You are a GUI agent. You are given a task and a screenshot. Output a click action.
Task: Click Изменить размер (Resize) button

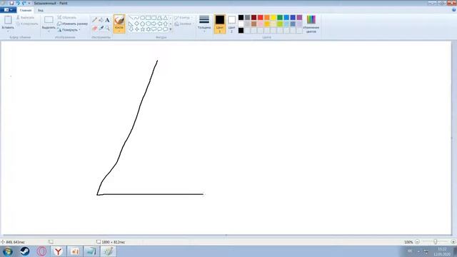[x=73, y=24]
